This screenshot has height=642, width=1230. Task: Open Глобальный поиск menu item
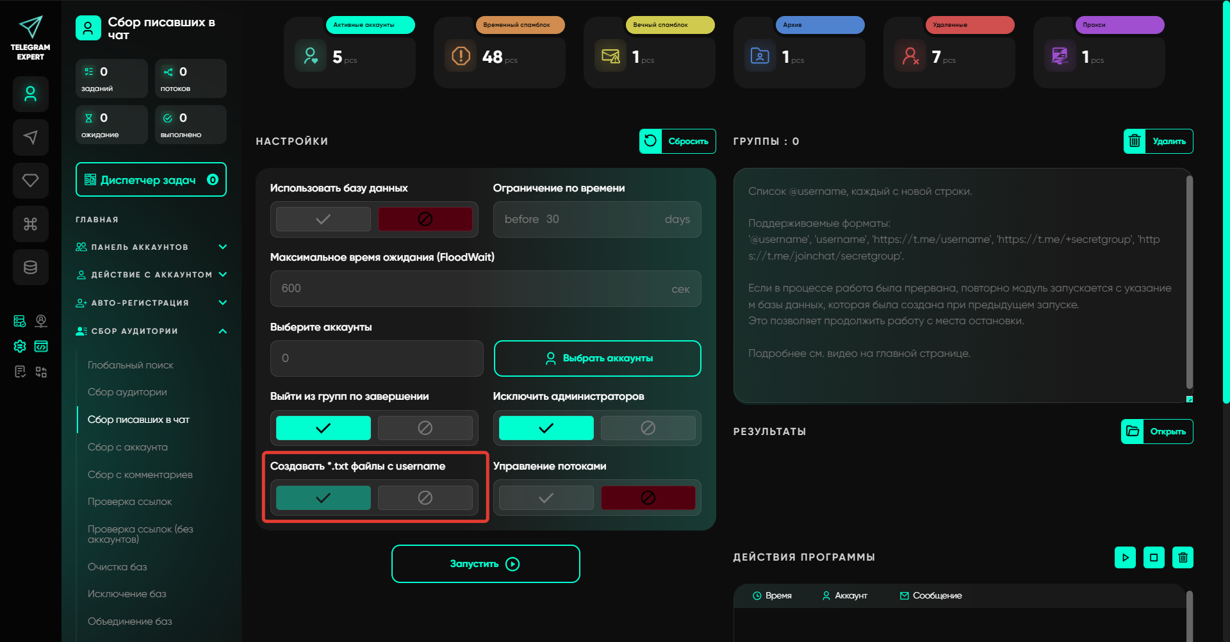pyautogui.click(x=131, y=365)
